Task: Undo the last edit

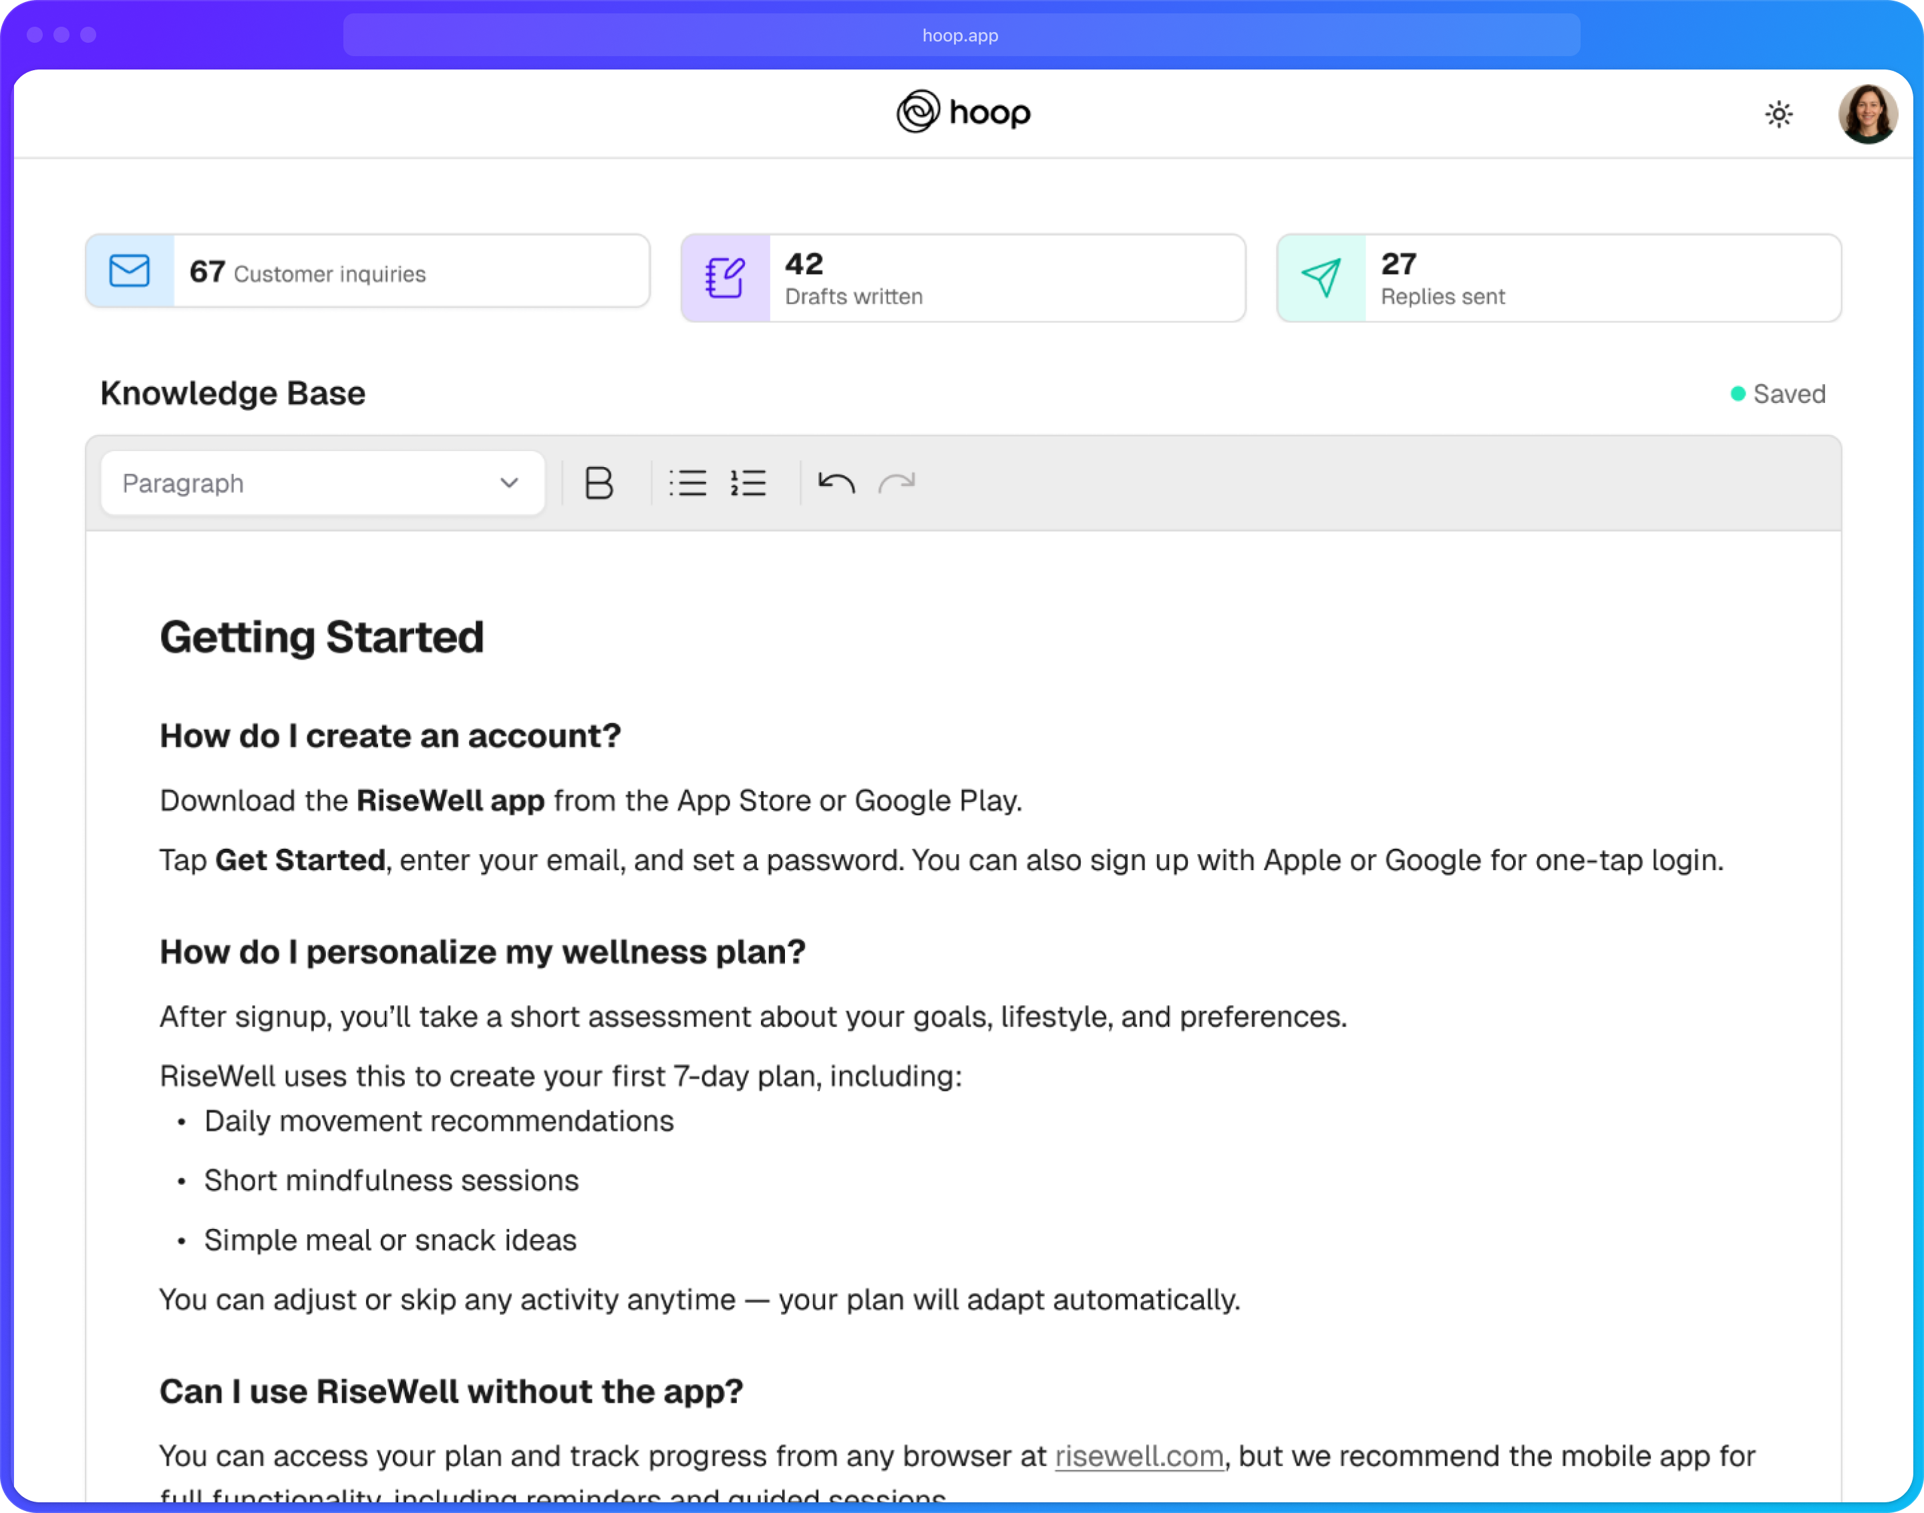Action: [836, 483]
